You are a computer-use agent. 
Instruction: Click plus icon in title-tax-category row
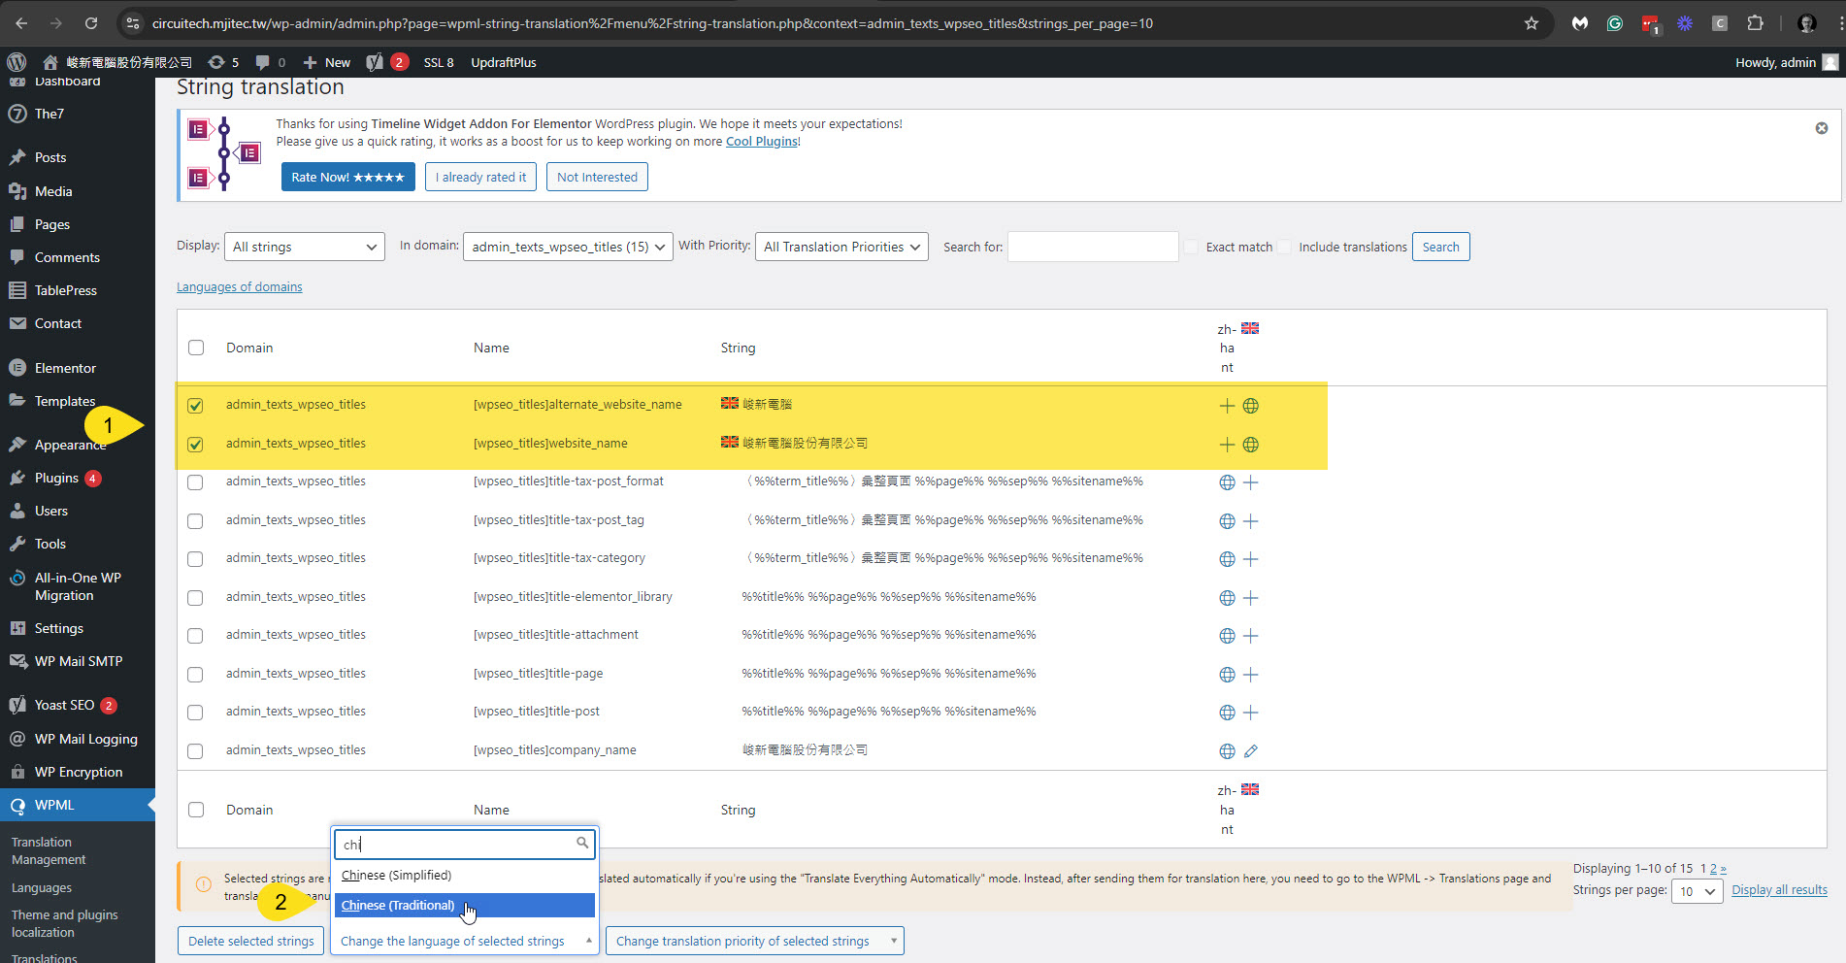1251,559
